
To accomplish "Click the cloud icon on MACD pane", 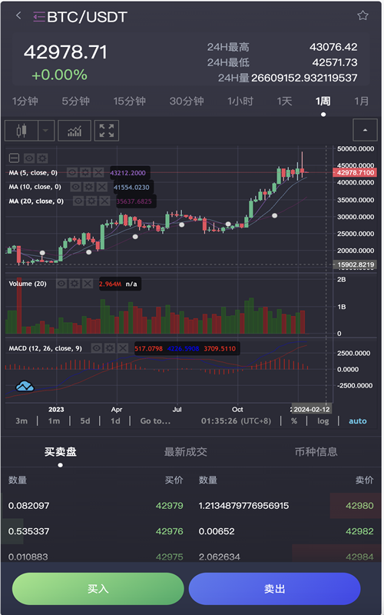I will click(x=25, y=387).
